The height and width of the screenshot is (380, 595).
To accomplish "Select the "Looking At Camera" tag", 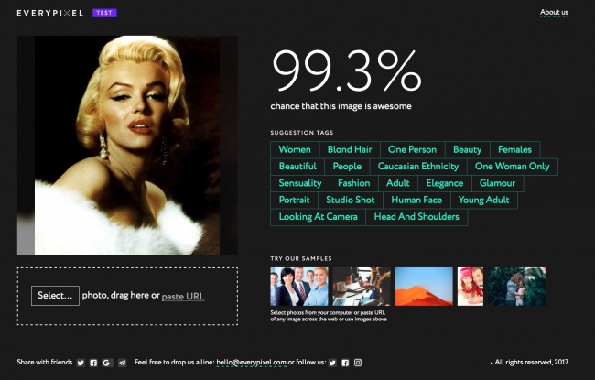I will [x=318, y=217].
